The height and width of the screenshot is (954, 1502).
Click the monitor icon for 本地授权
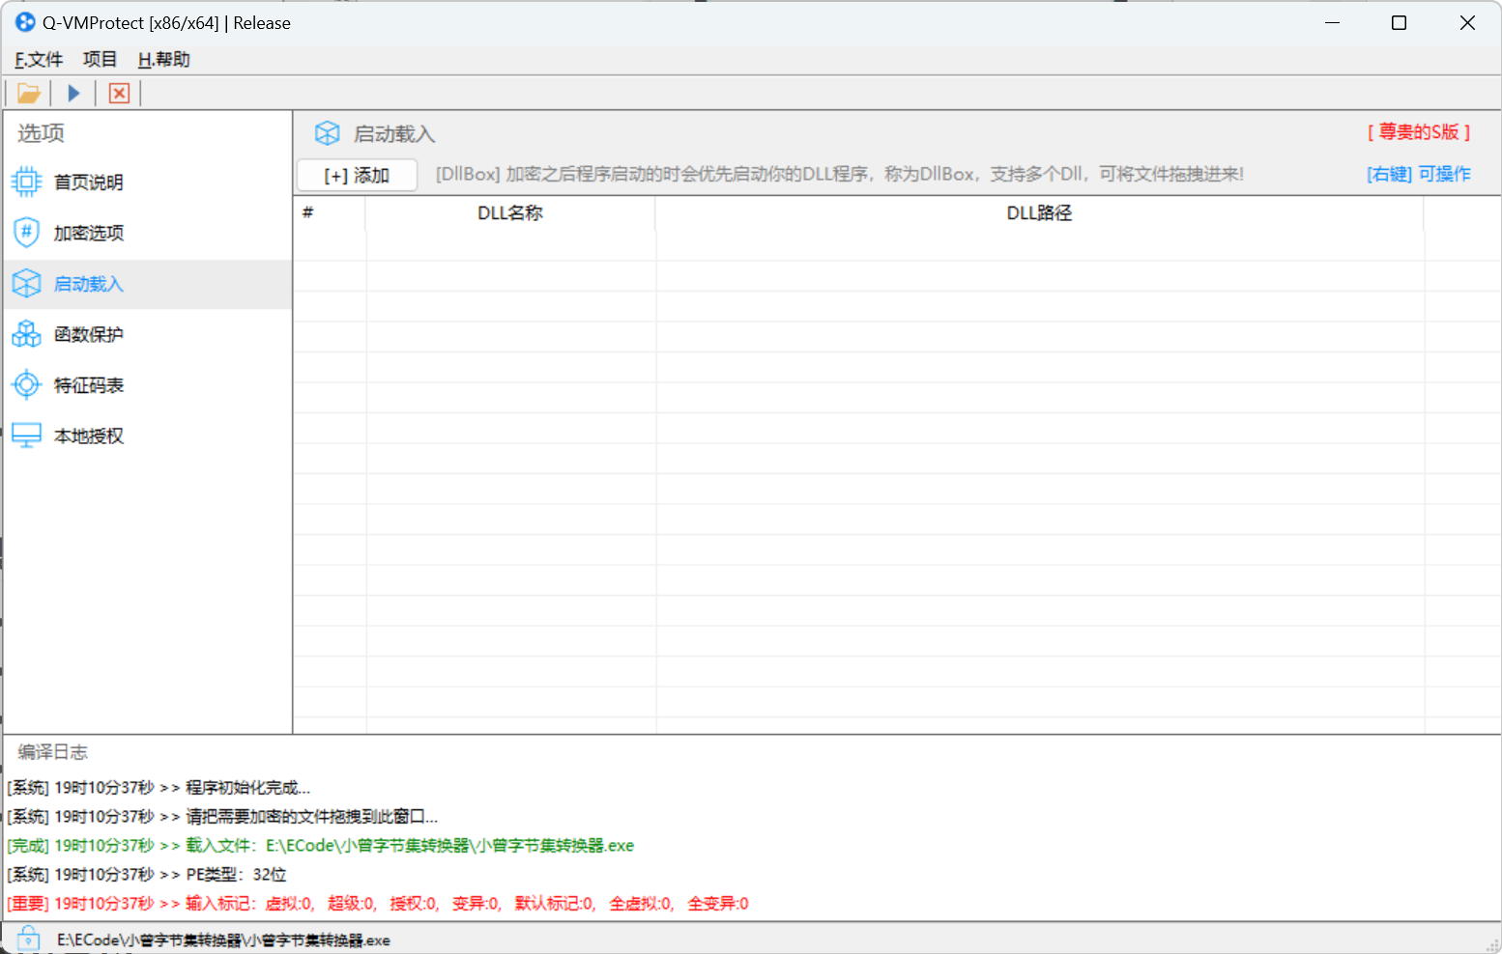tap(26, 435)
